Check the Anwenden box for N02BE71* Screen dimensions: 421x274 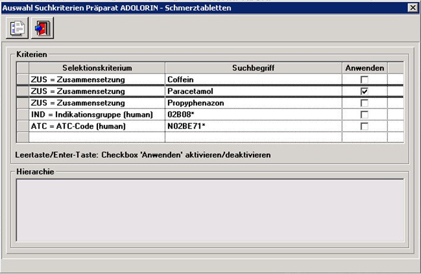coord(365,126)
